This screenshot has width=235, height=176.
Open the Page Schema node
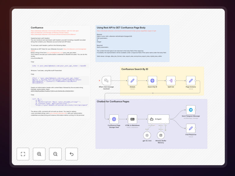[x=191, y=81]
